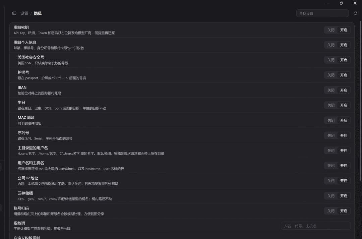Close the settings window
362x239 pixels.
point(355,3)
